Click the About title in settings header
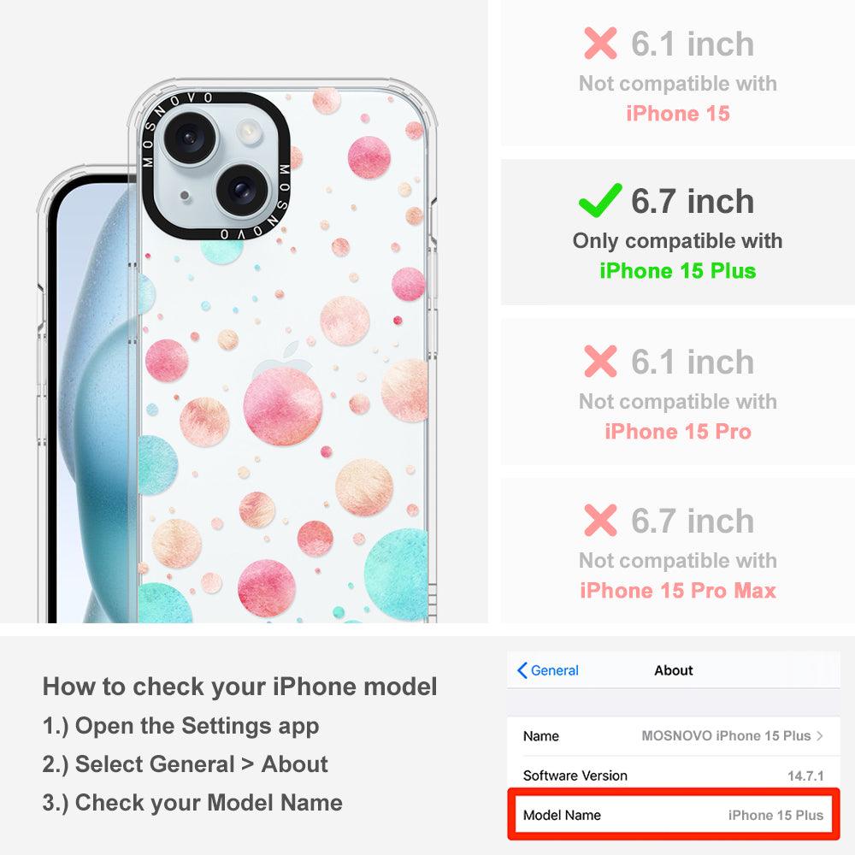Screen dimensions: 855x855 coord(674,670)
